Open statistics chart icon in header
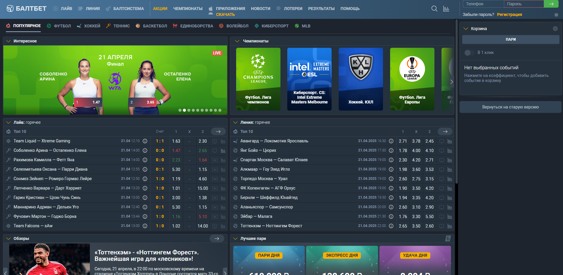563x275 pixels. (x=446, y=9)
